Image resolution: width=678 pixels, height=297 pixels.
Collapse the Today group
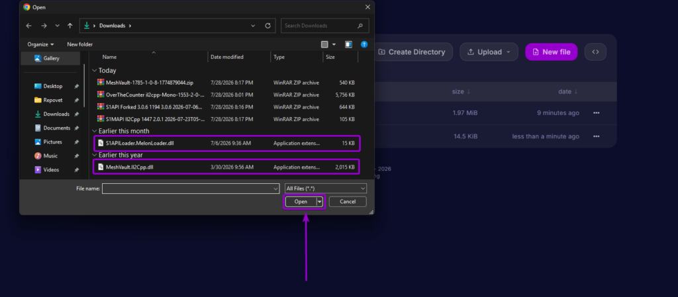tap(95, 70)
